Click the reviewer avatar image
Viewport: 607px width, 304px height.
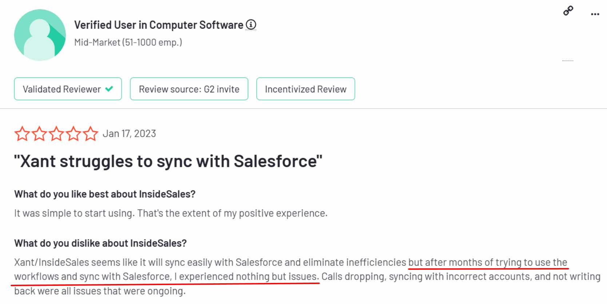40,35
